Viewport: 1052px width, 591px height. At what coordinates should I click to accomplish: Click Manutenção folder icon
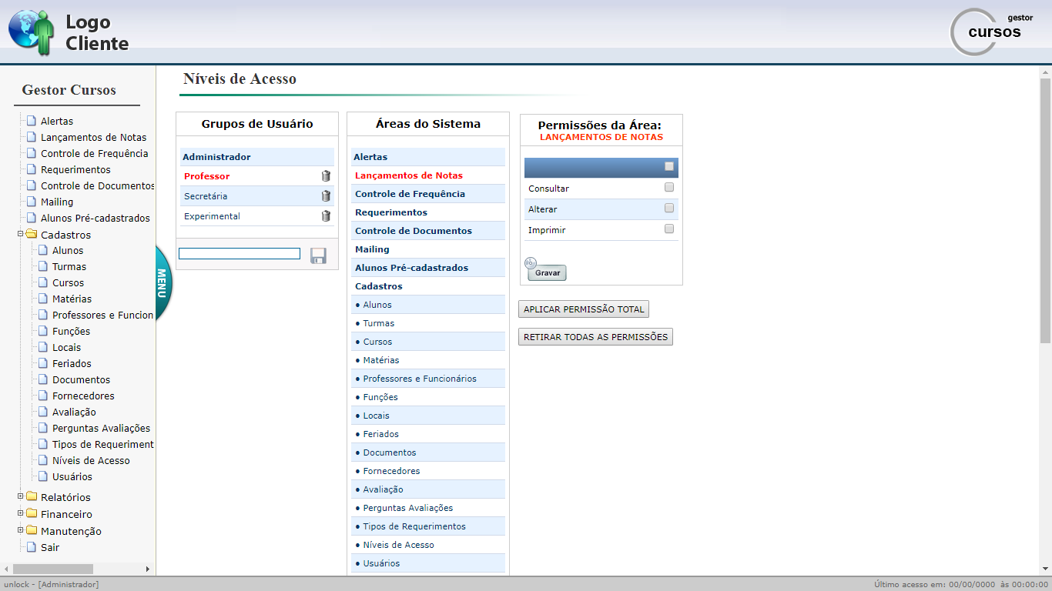pos(32,530)
